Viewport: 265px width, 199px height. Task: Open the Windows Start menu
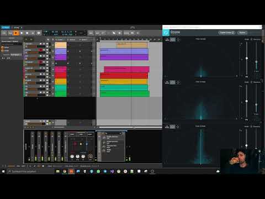3,171
